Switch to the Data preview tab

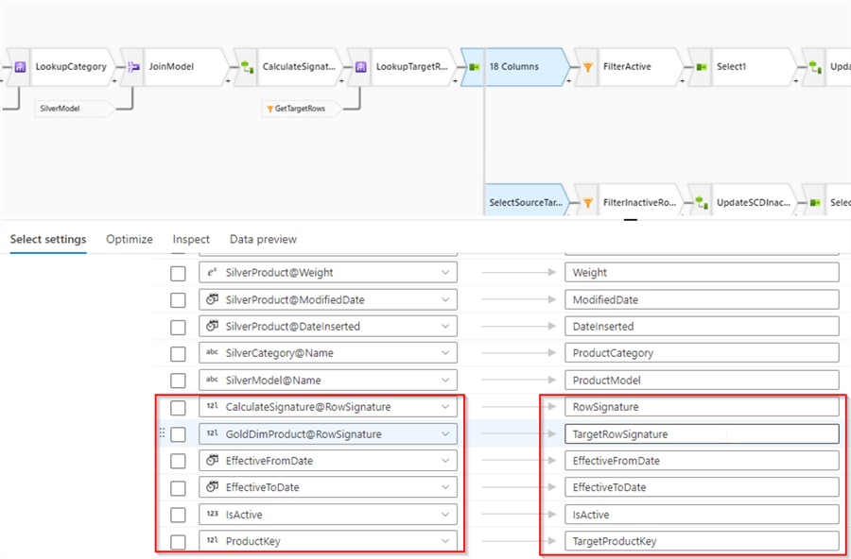pos(263,240)
